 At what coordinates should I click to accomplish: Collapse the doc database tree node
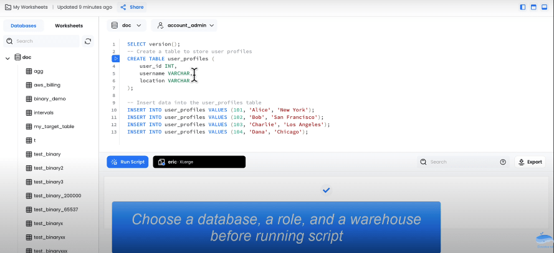pyautogui.click(x=7, y=58)
